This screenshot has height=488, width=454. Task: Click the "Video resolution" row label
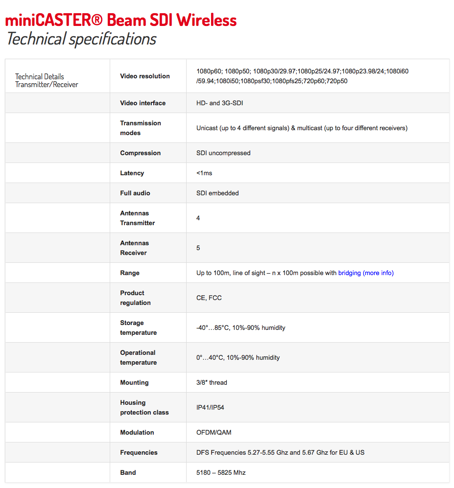(x=145, y=76)
